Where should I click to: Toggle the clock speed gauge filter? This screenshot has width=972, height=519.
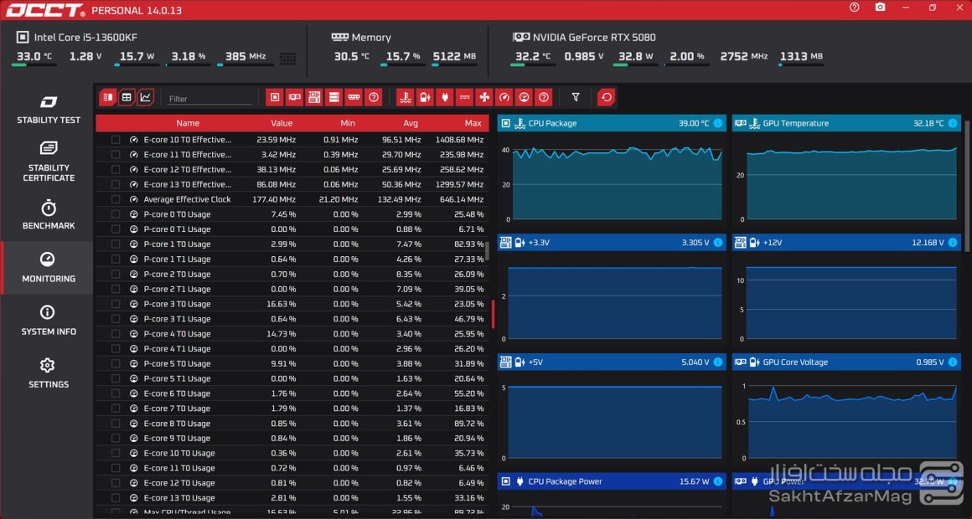504,97
